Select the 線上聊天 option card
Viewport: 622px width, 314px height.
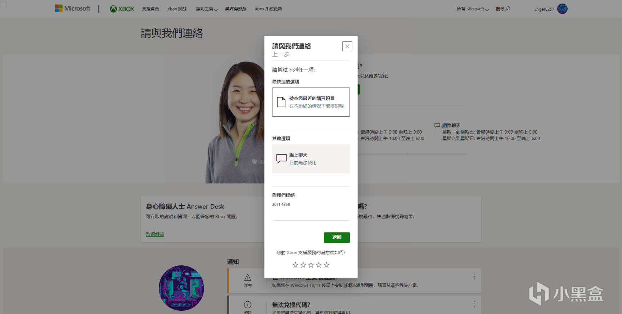pos(311,159)
